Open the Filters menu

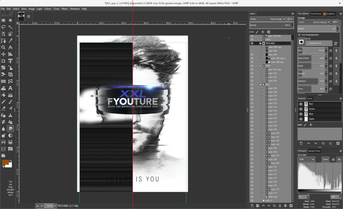click(x=65, y=9)
